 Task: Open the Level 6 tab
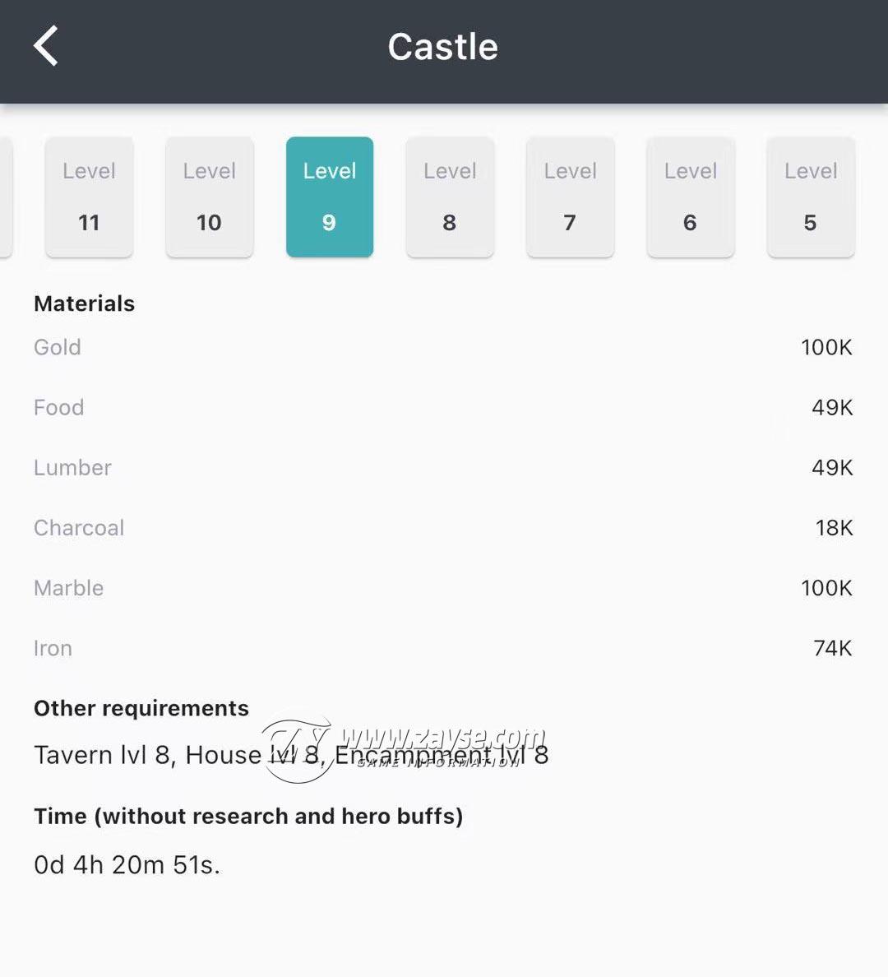coord(691,197)
